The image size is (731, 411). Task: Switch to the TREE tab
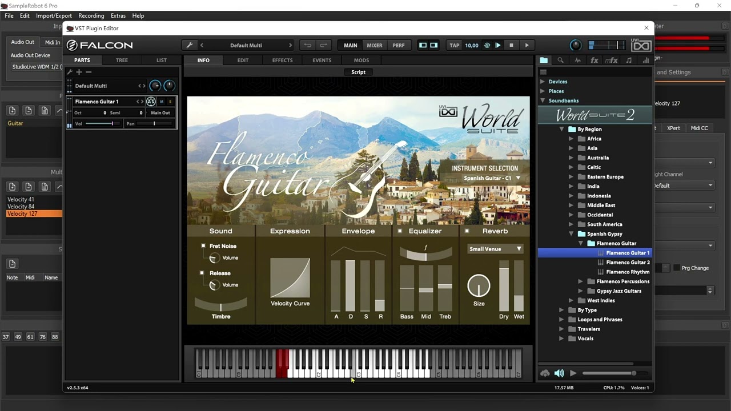[x=122, y=60]
